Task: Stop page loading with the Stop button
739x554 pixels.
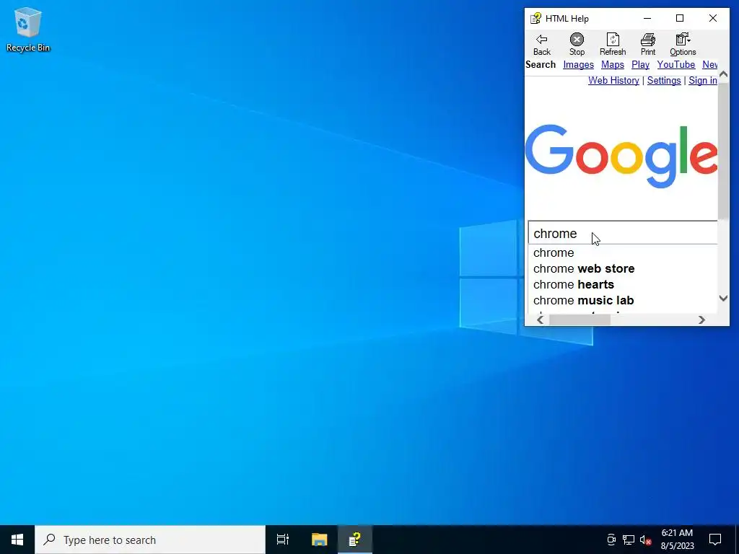Action: [577, 44]
